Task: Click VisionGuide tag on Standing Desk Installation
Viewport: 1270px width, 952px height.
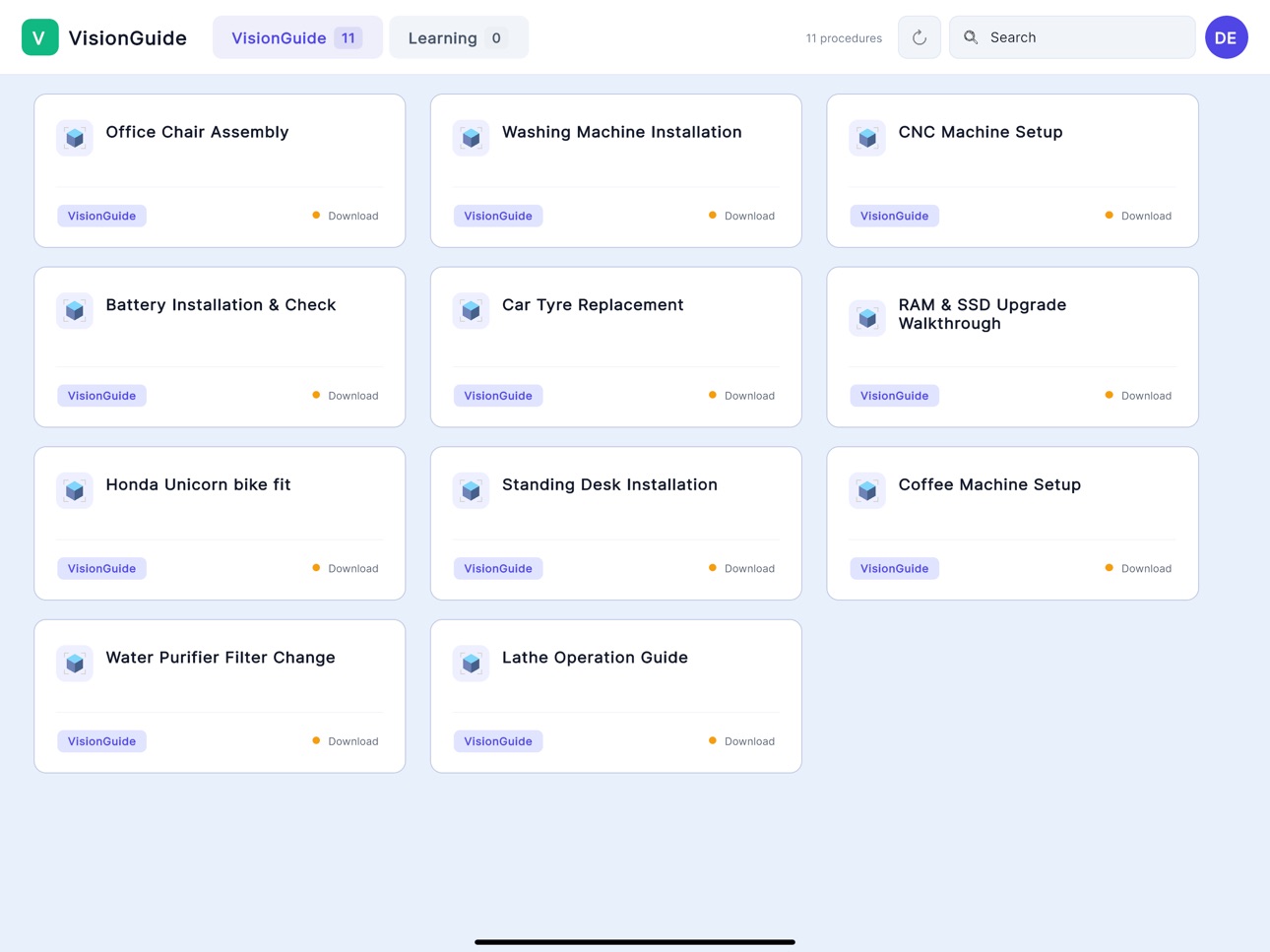Action: point(498,568)
